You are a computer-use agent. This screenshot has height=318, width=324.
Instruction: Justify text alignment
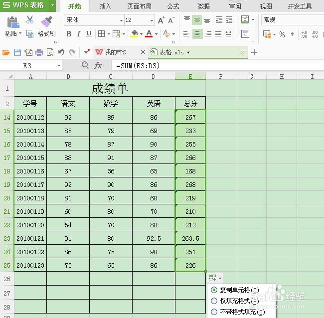pos(218,34)
